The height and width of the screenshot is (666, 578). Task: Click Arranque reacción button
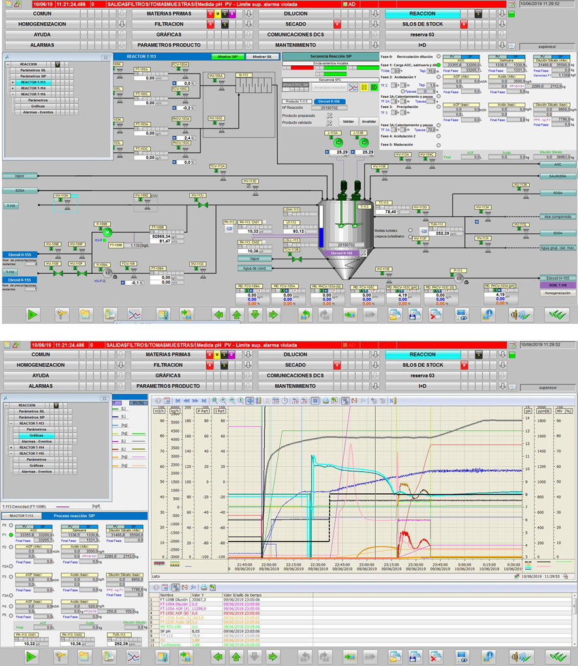(329, 87)
